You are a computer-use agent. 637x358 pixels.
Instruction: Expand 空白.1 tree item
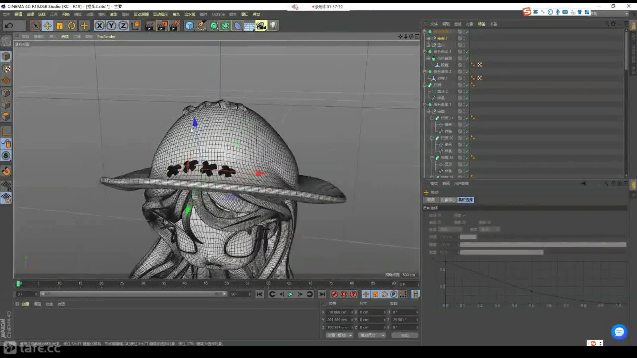428,38
